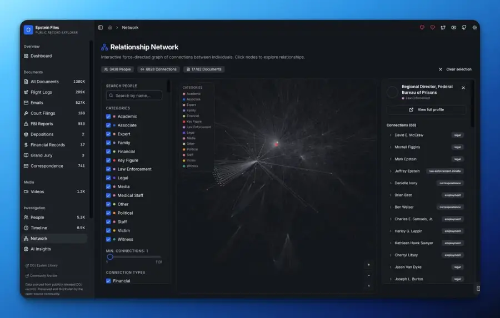The image size is (500, 318).
Task: Go to the People page
Action: (54, 218)
